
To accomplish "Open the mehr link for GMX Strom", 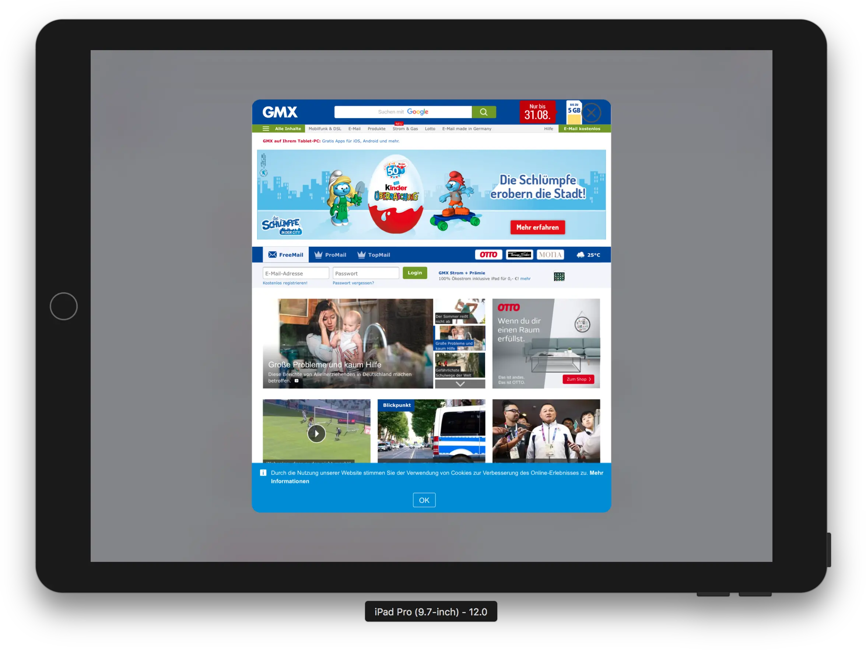I will pos(526,279).
